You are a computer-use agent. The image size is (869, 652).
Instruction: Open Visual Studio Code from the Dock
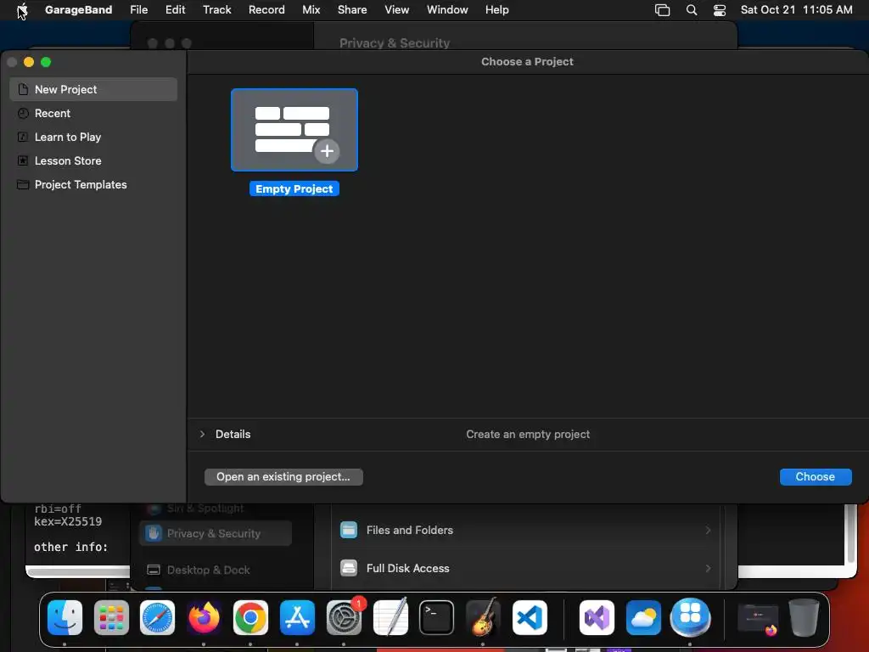pos(530,618)
